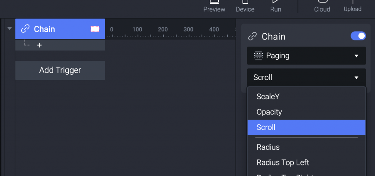Open the Paging target layer dropdown
This screenshot has width=375, height=176.
tap(307, 56)
